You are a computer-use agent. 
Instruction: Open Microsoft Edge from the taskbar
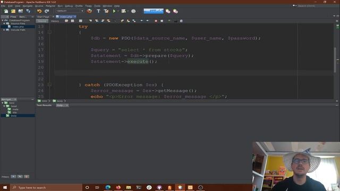(x=108, y=187)
